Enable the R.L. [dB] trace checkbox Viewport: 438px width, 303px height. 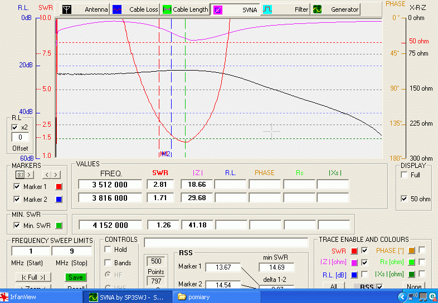pyautogui.click(x=366, y=274)
